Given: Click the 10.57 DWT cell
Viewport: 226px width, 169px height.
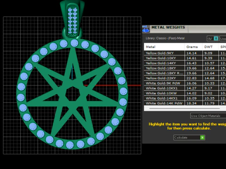Looking at the screenshot, I should pyautogui.click(x=210, y=63).
